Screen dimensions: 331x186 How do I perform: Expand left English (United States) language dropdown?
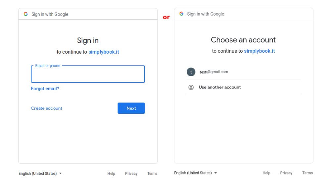click(40, 173)
